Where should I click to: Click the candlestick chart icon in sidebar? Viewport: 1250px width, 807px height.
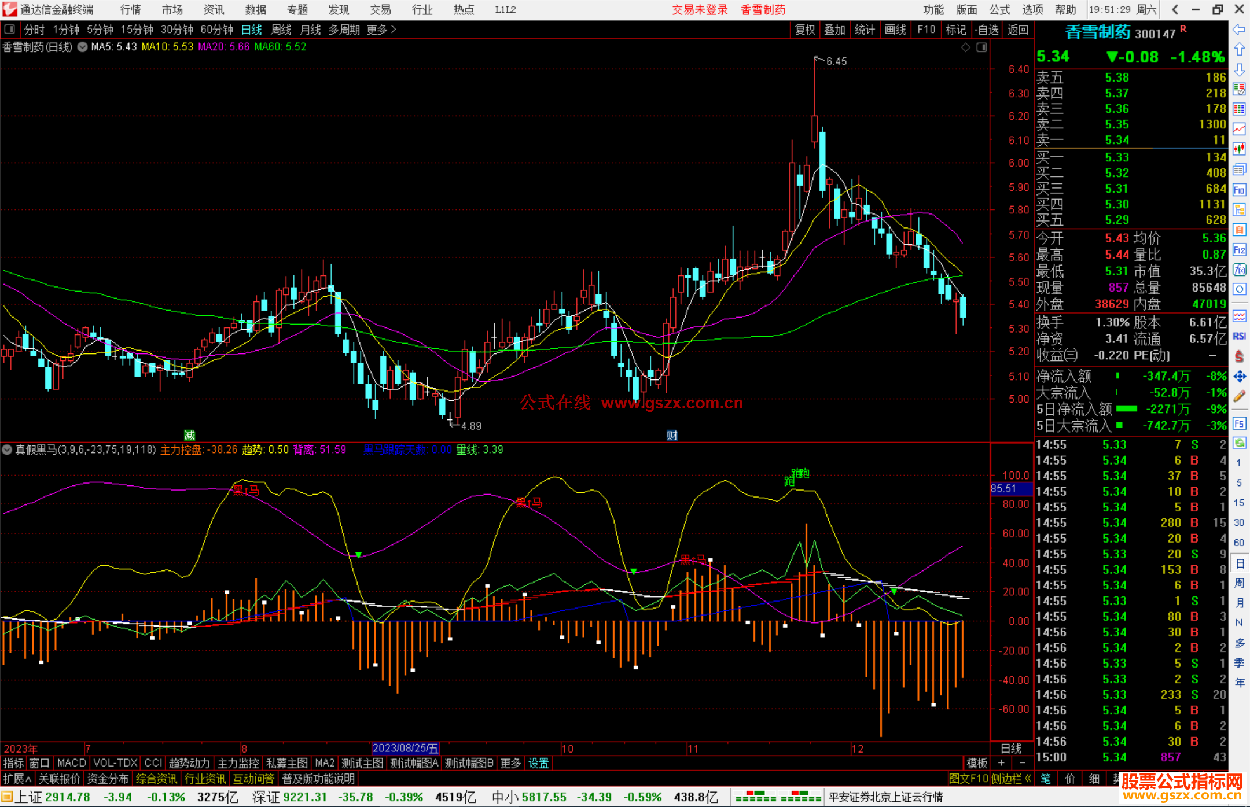coord(1239,149)
